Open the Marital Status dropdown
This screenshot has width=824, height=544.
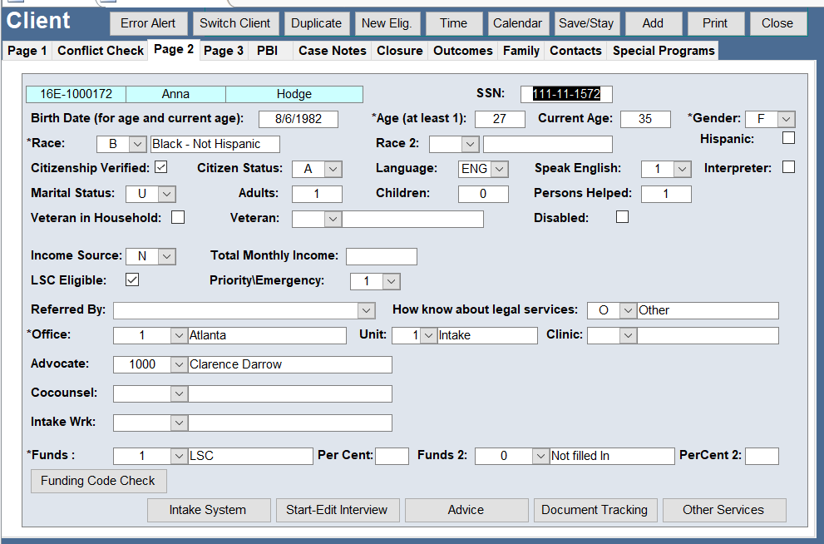pos(166,194)
